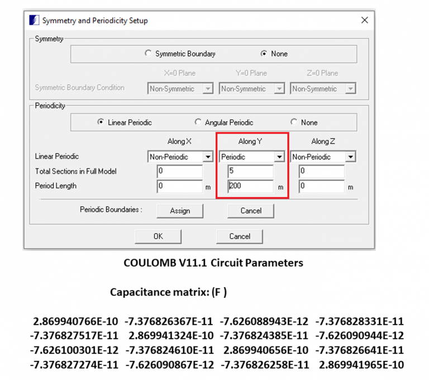Select the Symmetric Boundary radio button
429x380 pixels.
(148, 54)
